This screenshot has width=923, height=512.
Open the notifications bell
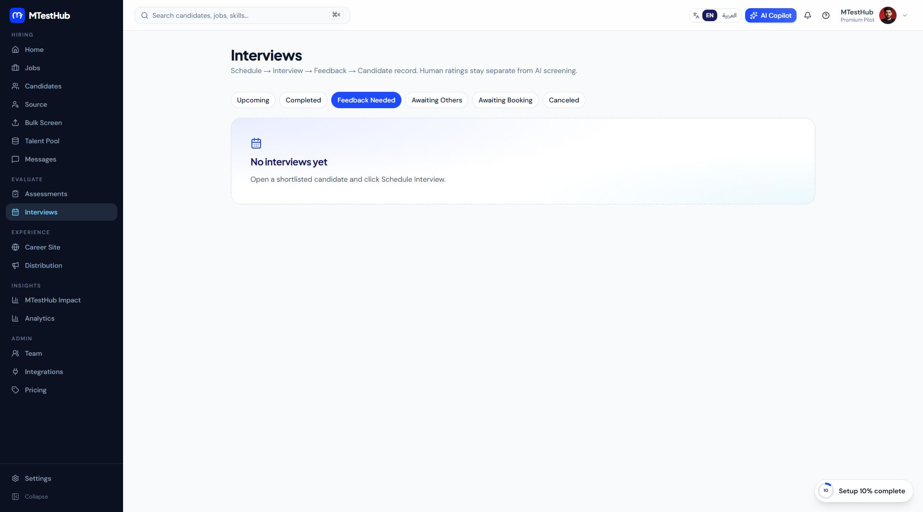pyautogui.click(x=808, y=15)
